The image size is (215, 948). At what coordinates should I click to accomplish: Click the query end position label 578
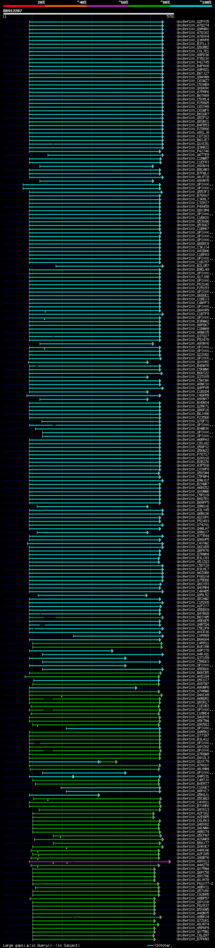tap(170, 16)
